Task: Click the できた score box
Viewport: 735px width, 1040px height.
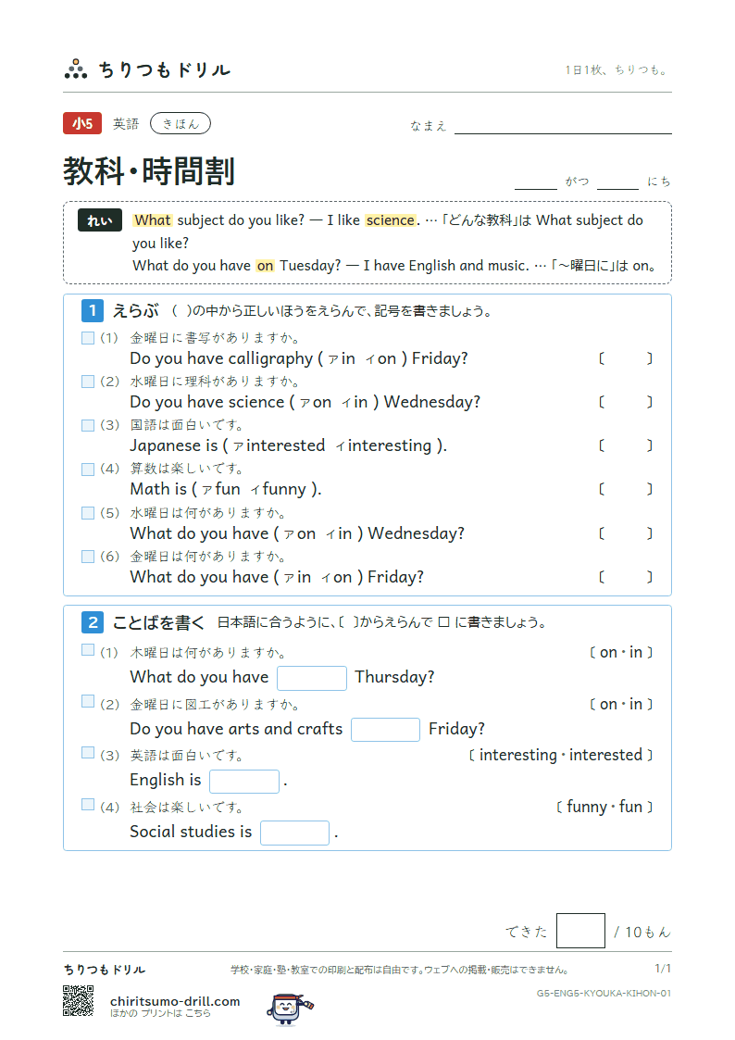Action: coord(580,931)
